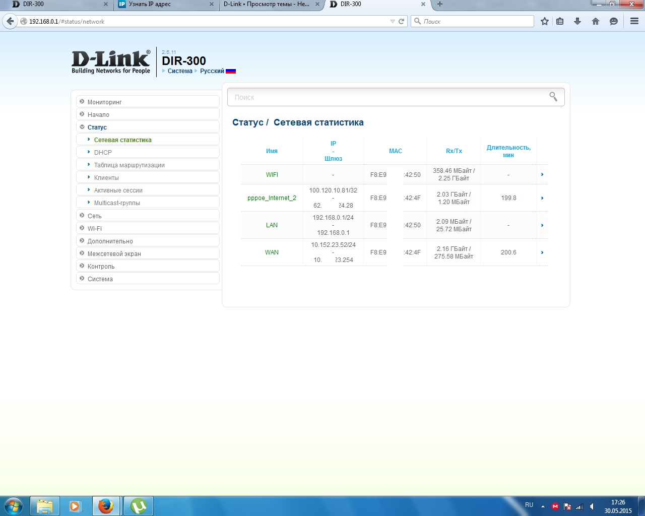Switch to the D-Link Просмотр темы tab
The image size is (645, 516).
(x=272, y=4)
